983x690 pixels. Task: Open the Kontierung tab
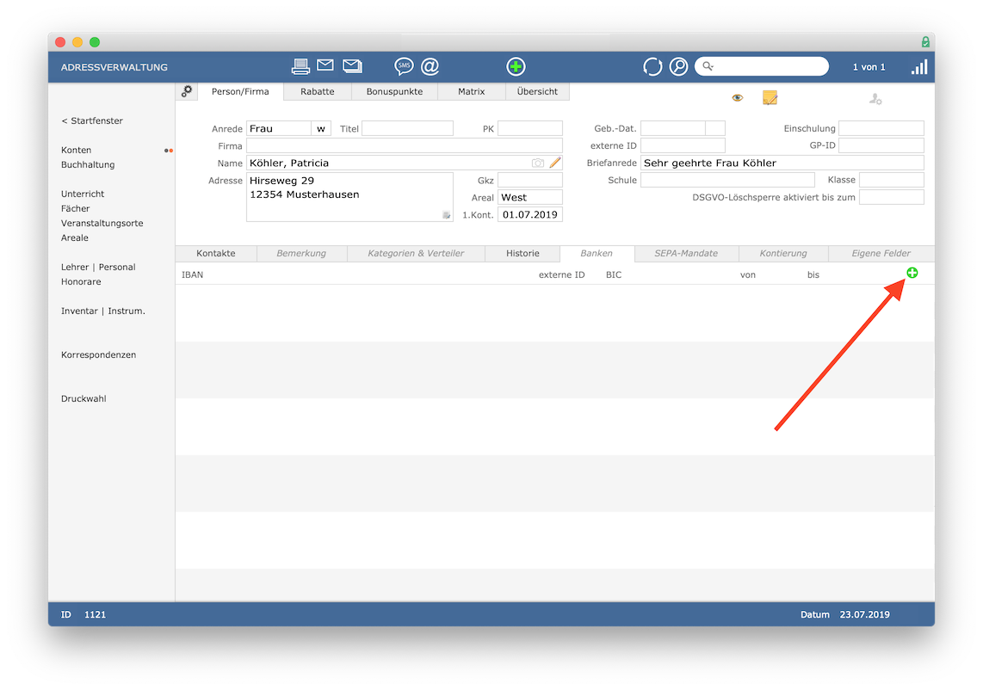pos(783,253)
